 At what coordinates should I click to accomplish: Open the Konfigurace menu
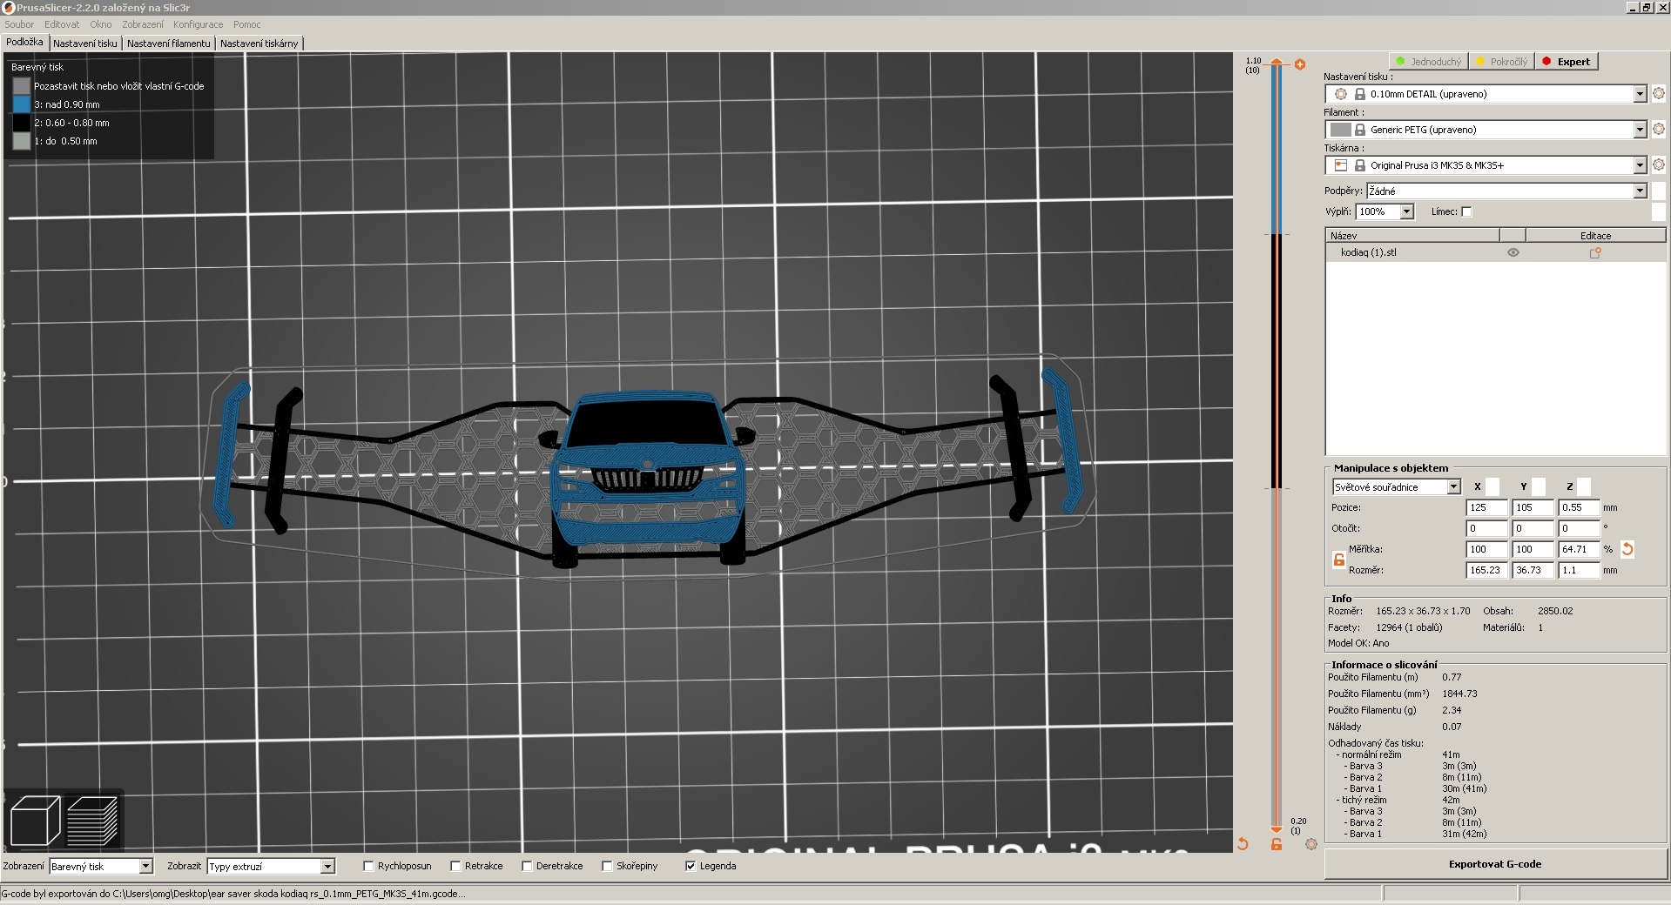click(198, 24)
